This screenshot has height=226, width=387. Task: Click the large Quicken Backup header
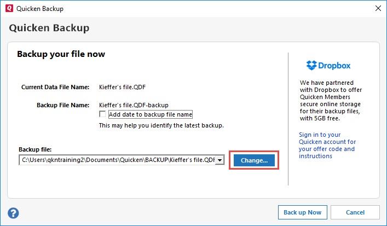49,28
